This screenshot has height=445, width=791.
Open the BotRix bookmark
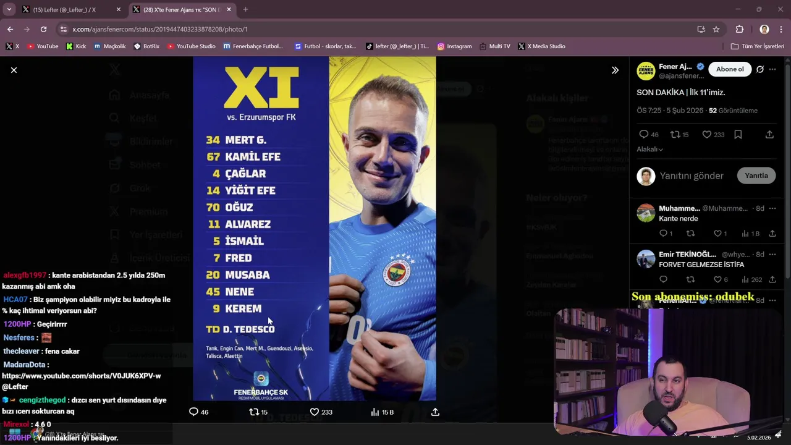coord(146,46)
